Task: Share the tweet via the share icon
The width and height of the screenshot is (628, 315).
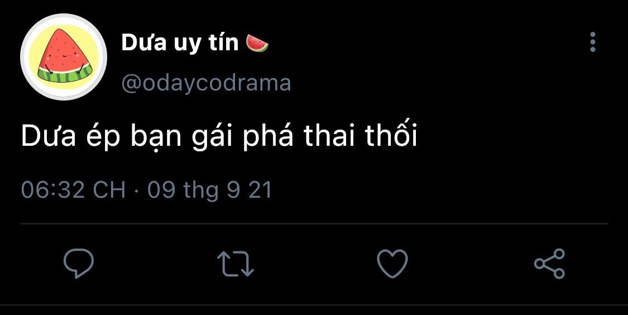Action: [549, 263]
